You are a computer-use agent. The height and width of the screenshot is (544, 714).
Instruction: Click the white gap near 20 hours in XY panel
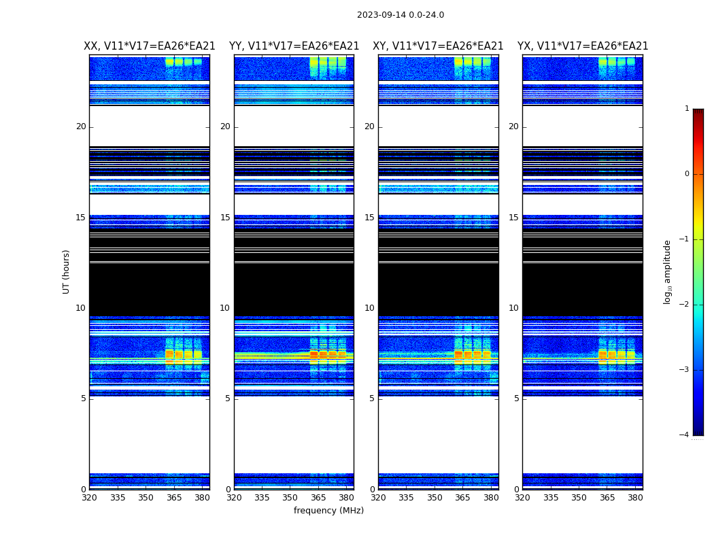[438, 126]
